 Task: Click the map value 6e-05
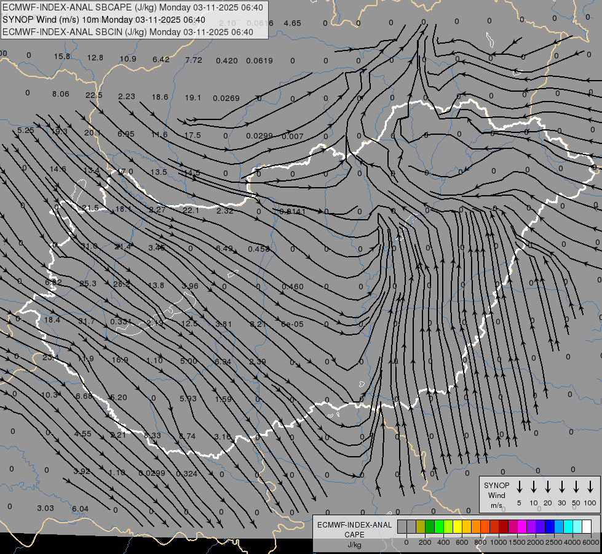pos(292,324)
